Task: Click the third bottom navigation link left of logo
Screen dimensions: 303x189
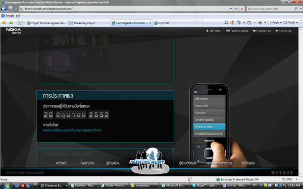Action: pyautogui.click(x=113, y=163)
